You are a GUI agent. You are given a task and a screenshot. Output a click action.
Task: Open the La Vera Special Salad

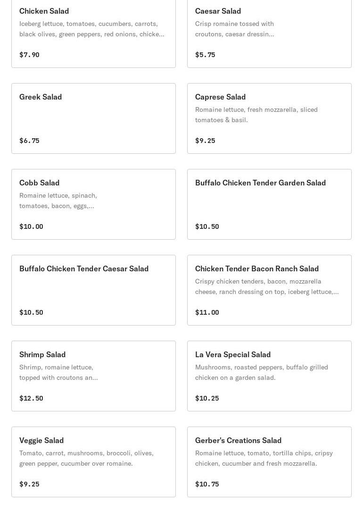coord(269,376)
